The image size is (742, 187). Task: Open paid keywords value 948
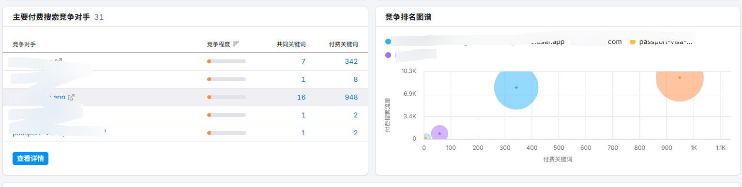coord(351,97)
